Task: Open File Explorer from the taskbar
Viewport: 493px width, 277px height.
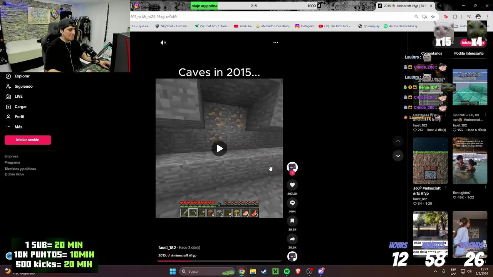Action: pyautogui.click(x=253, y=272)
